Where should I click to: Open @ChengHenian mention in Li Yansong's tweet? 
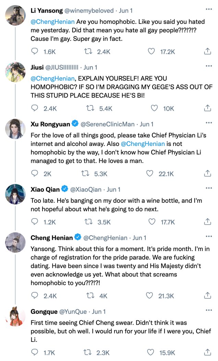52,22
